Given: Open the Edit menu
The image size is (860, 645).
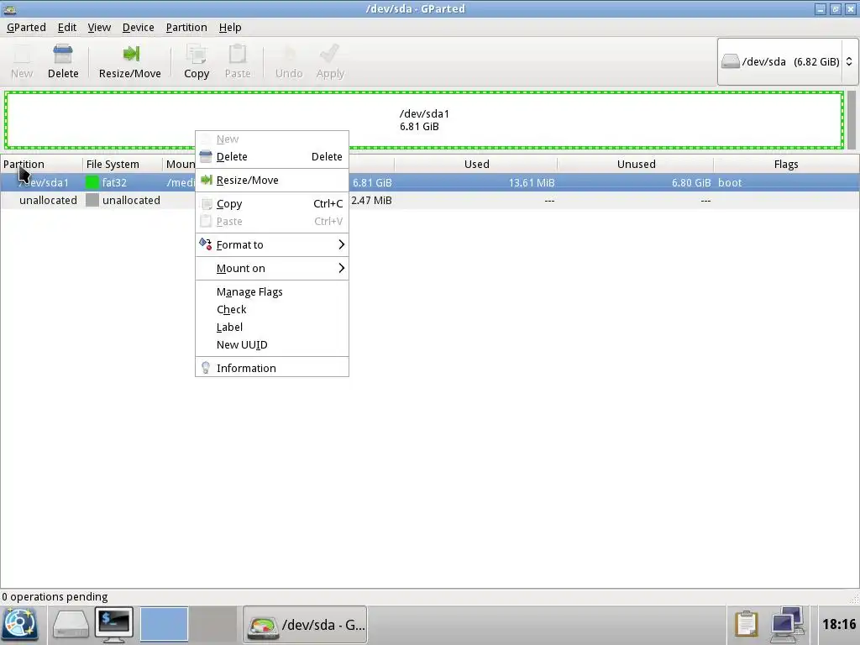Looking at the screenshot, I should coord(67,28).
